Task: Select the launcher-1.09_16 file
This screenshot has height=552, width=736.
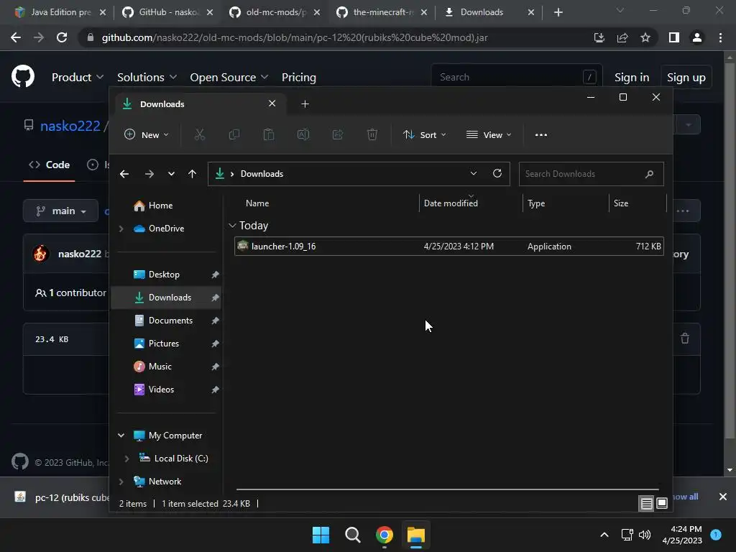Action: pyautogui.click(x=448, y=247)
